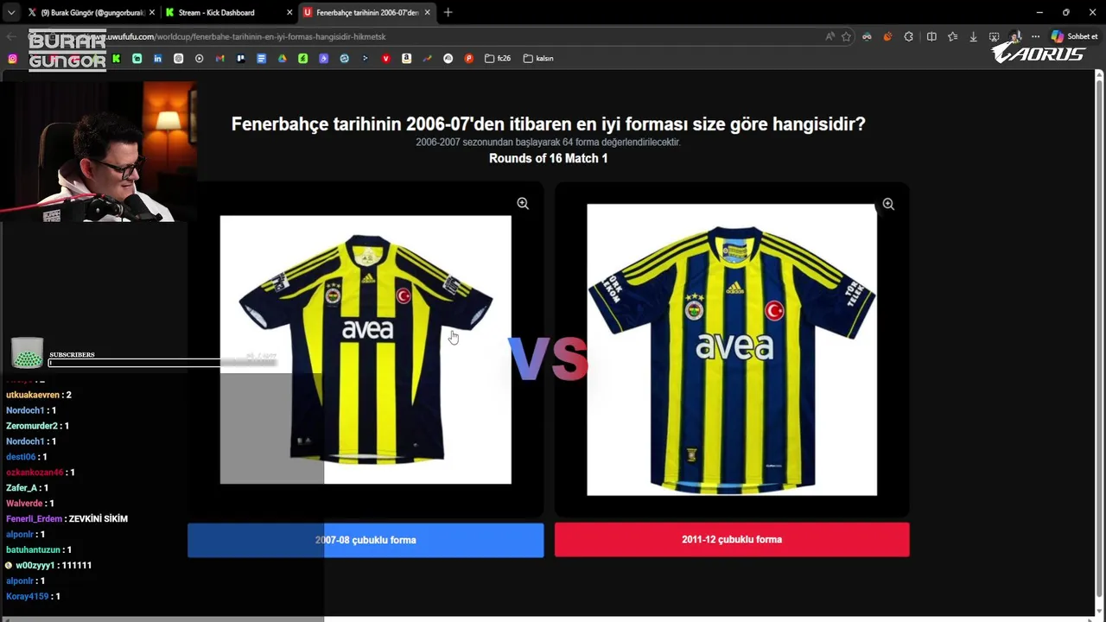Click username Koray4159 in chat
This screenshot has width=1106, height=622.
[28, 596]
